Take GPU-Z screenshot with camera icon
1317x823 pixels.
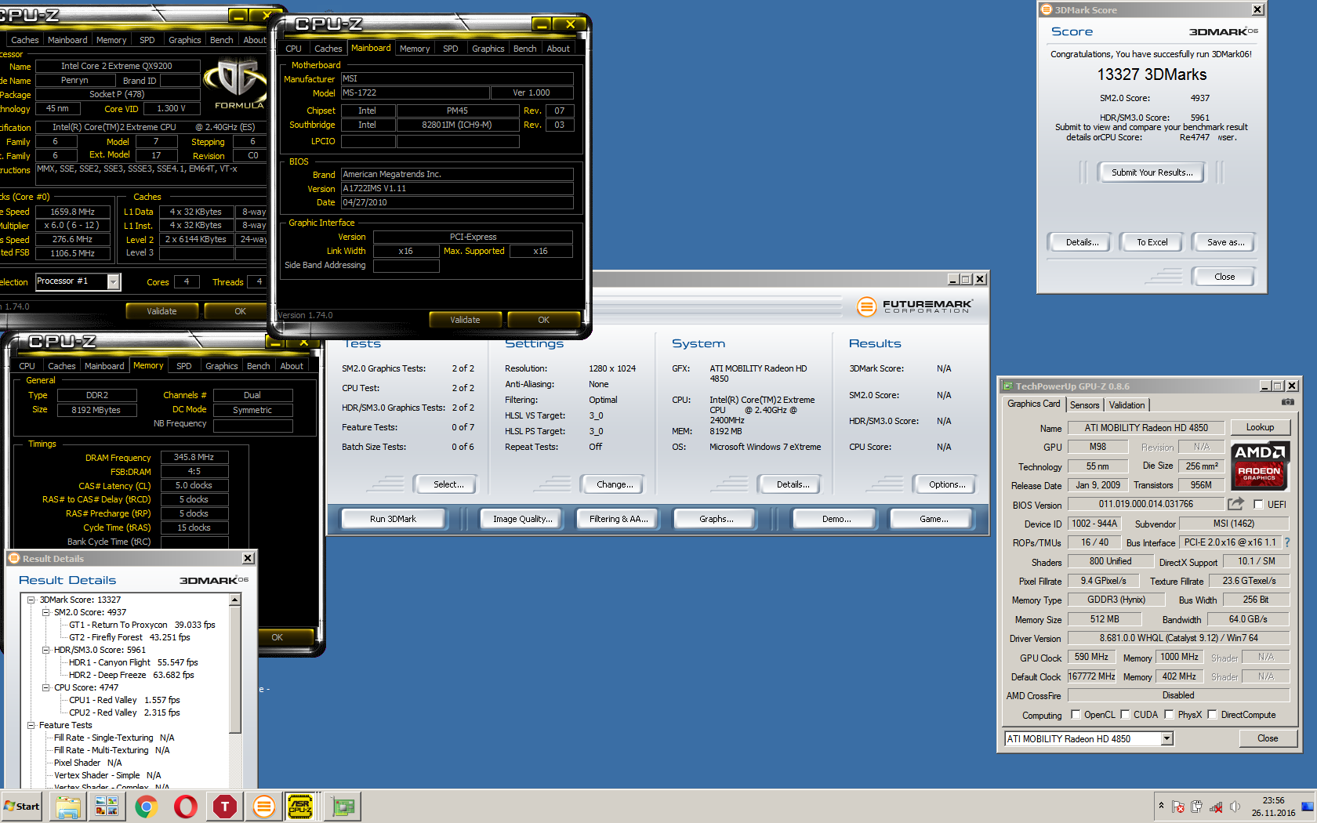click(1288, 402)
